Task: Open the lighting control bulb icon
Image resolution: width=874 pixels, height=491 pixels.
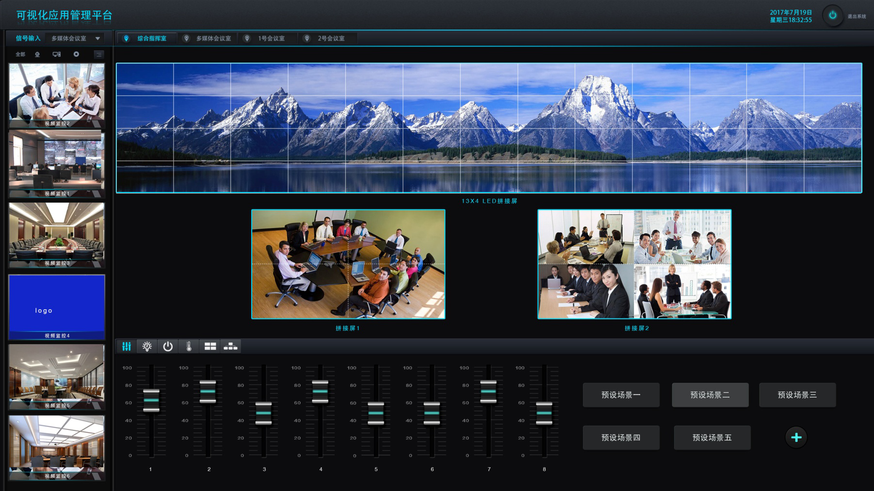Action: pos(147,346)
